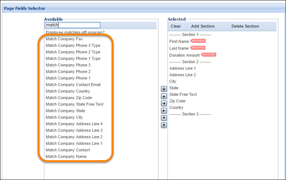
Task: Clear the selected fields list
Action: point(176,26)
